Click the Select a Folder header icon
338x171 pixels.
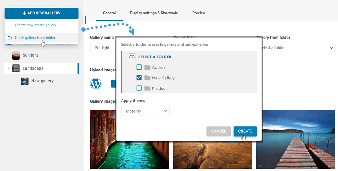point(132,57)
